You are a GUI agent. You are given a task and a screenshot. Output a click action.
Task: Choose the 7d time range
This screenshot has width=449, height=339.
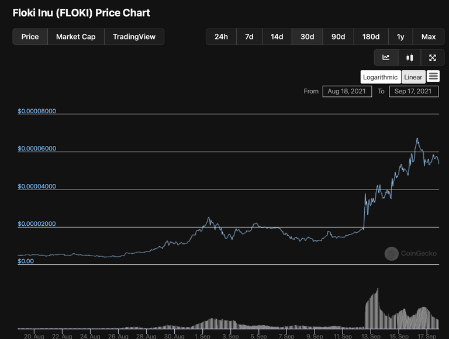pos(249,37)
